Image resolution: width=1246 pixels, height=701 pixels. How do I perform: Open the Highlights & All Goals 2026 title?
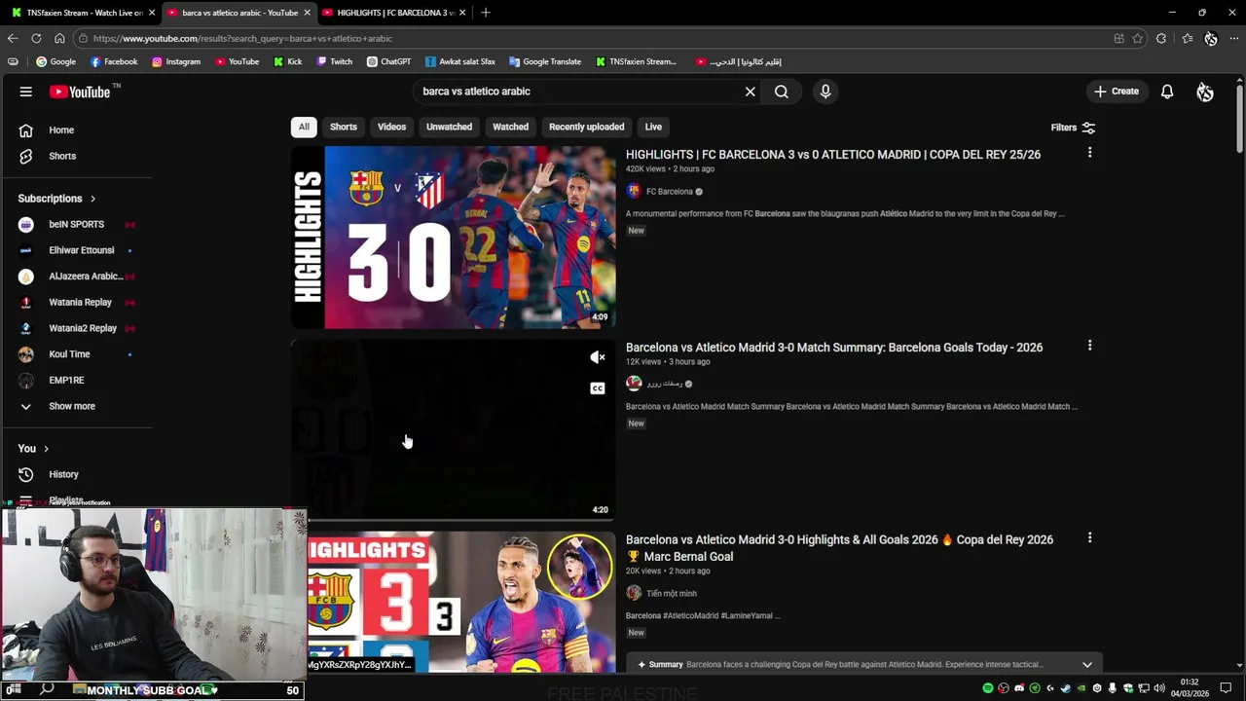click(x=839, y=548)
